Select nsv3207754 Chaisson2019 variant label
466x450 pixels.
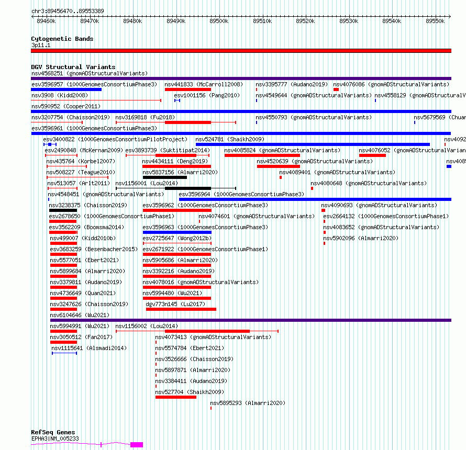point(71,117)
